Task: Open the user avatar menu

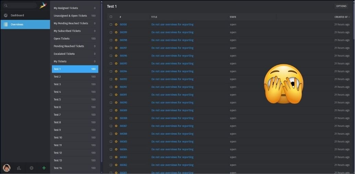Action: pos(7,168)
